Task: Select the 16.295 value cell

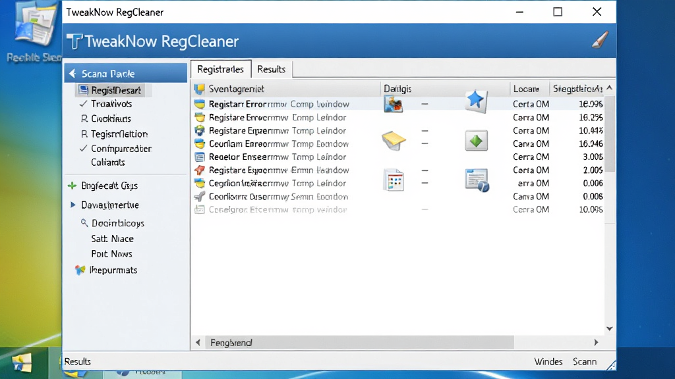Action: click(x=590, y=117)
